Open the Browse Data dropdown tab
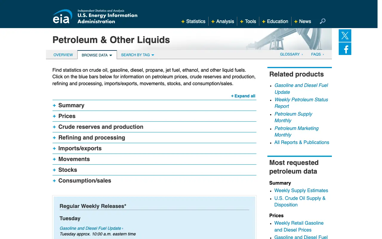The height and width of the screenshot is (239, 382). pos(97,55)
